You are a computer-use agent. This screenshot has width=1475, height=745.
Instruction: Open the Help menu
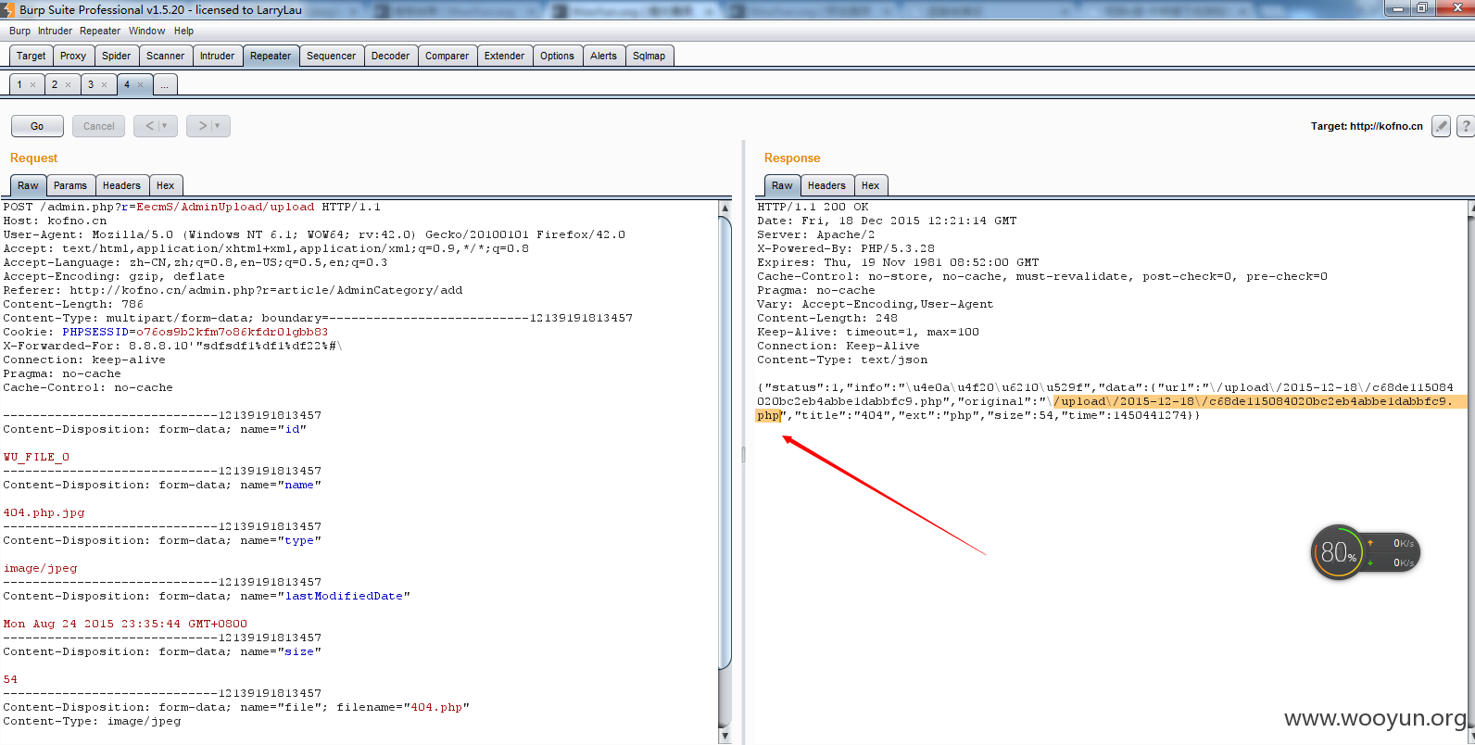pos(183,31)
